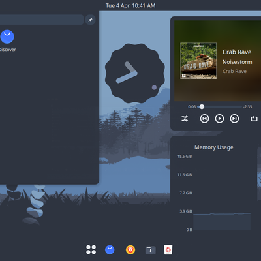Click the faded Crab Rave album name
The image size is (261, 261).
[x=234, y=71]
